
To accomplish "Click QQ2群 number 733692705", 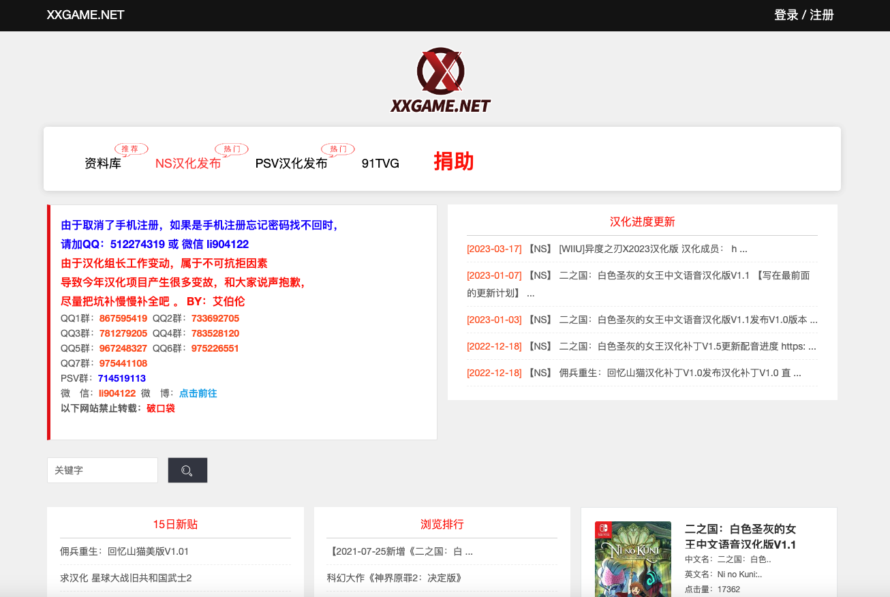I will [x=215, y=318].
